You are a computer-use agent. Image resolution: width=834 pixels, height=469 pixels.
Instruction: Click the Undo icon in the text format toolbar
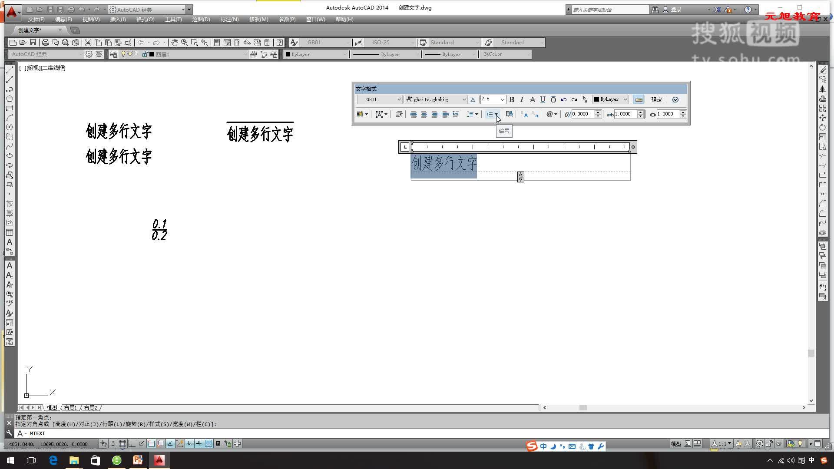coord(563,99)
